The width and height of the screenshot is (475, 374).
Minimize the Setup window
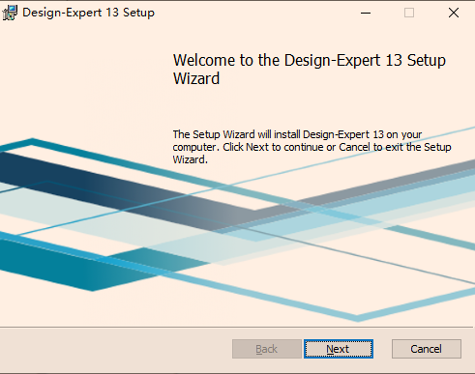(x=366, y=13)
